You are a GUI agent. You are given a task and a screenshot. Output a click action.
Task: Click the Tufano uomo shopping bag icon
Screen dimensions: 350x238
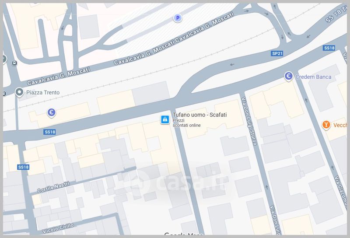click(x=164, y=119)
